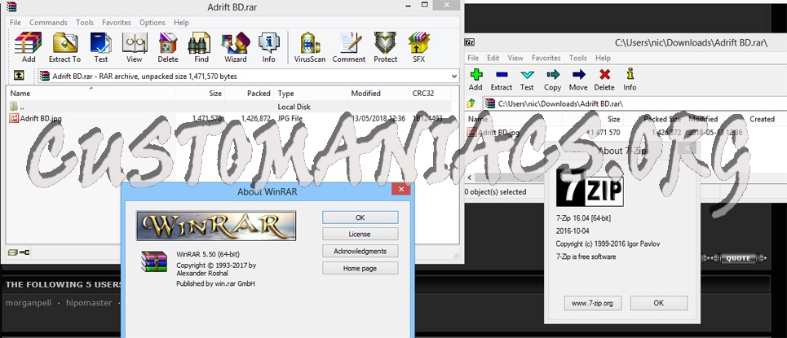This screenshot has width=787, height=338.
Task: Open WinRAR Find binoculars
Action: pos(201,47)
